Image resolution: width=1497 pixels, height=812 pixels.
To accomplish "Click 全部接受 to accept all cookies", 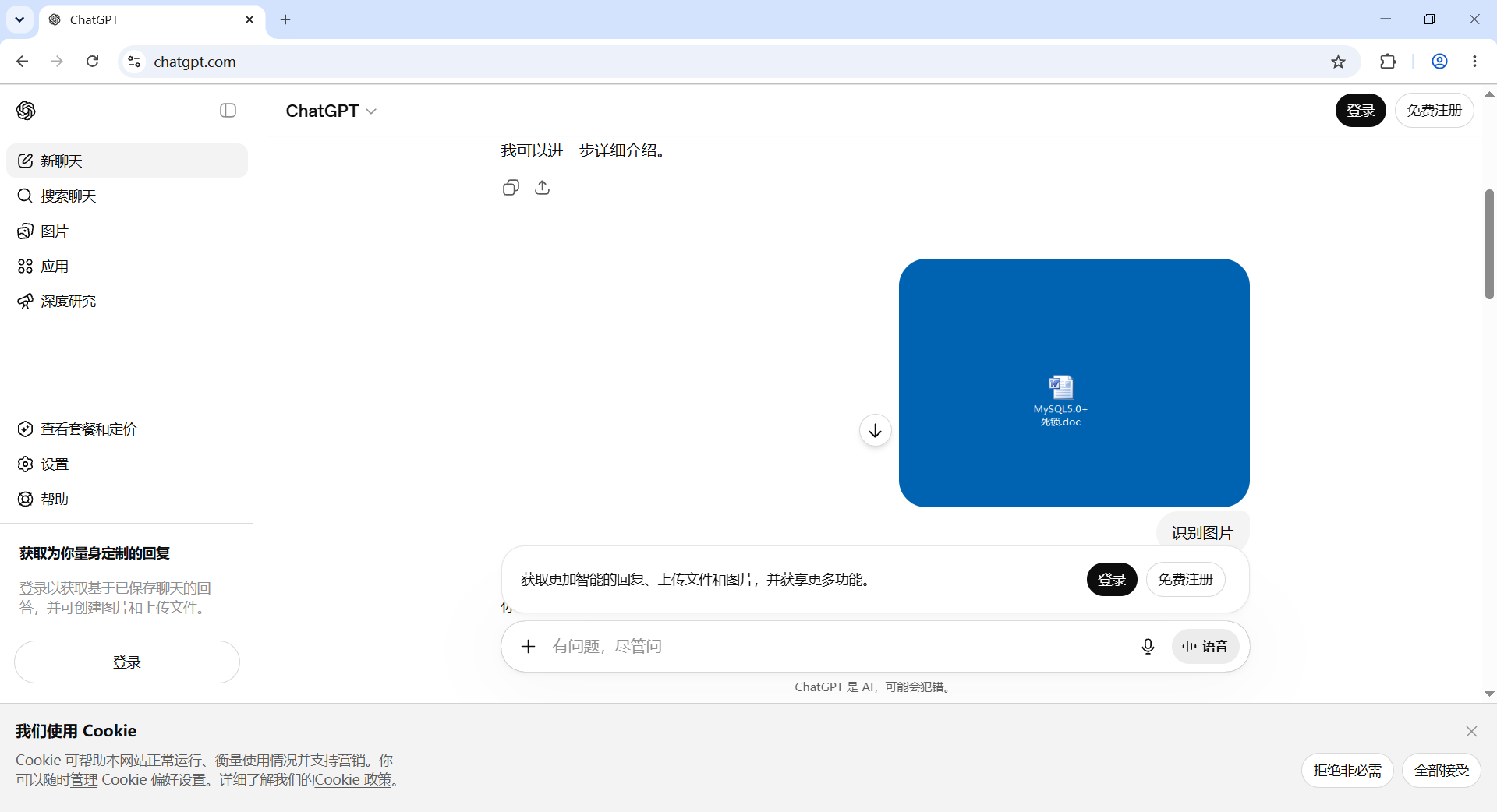I will point(1442,770).
